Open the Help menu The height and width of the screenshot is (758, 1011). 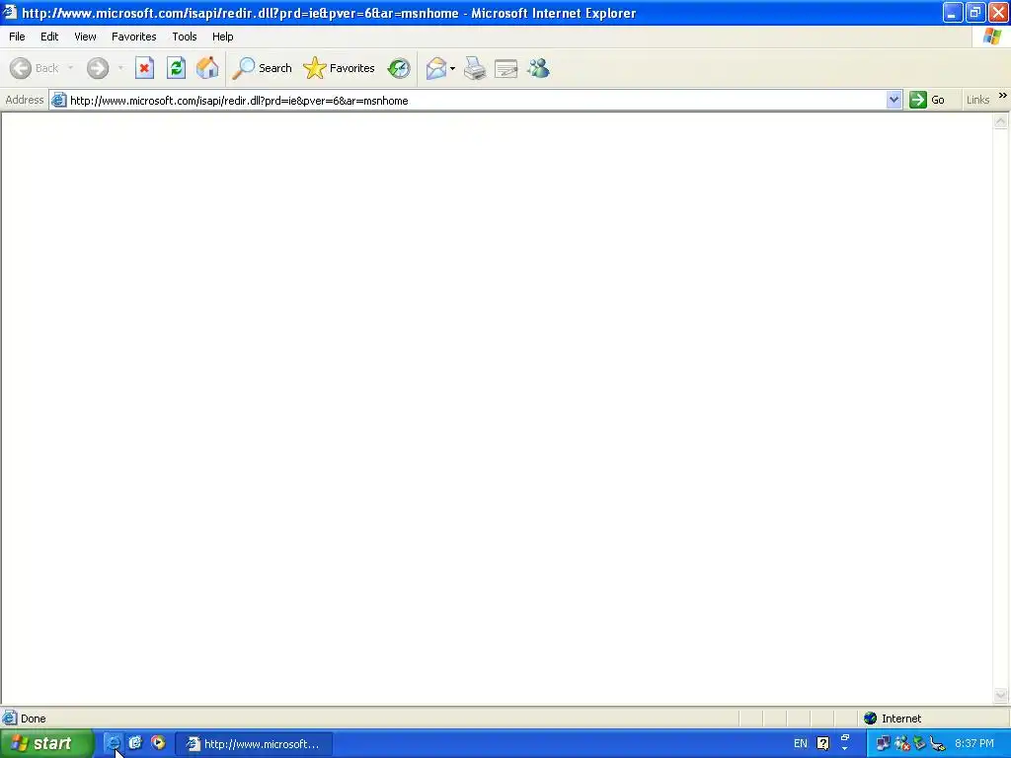tap(222, 37)
